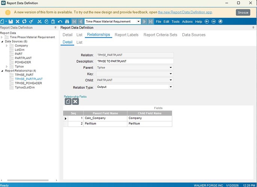This screenshot has height=187, width=257.
Task: Click the Undo arrow icon
Action: pos(60,22)
